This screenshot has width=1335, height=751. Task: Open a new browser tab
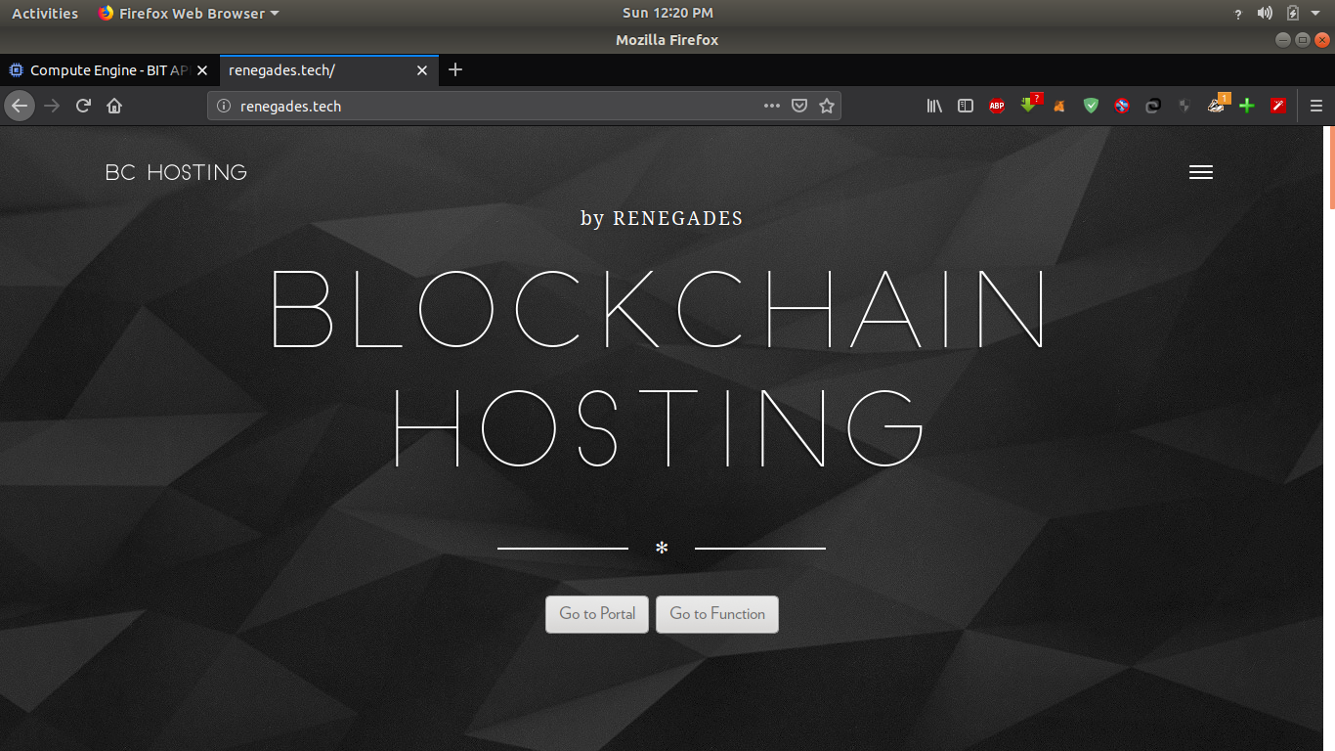point(454,69)
